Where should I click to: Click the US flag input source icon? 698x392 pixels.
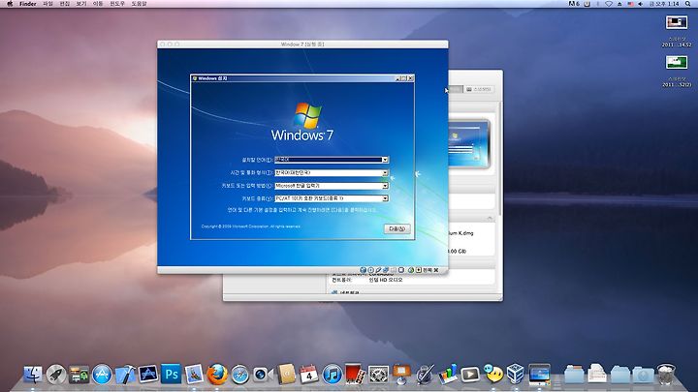(630, 4)
